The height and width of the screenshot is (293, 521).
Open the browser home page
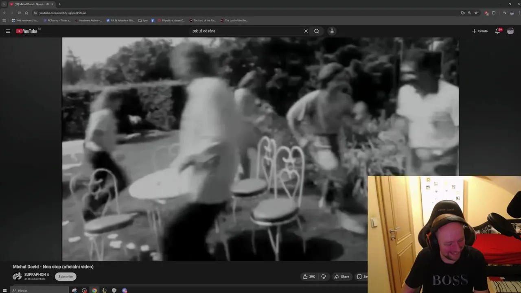(26, 13)
